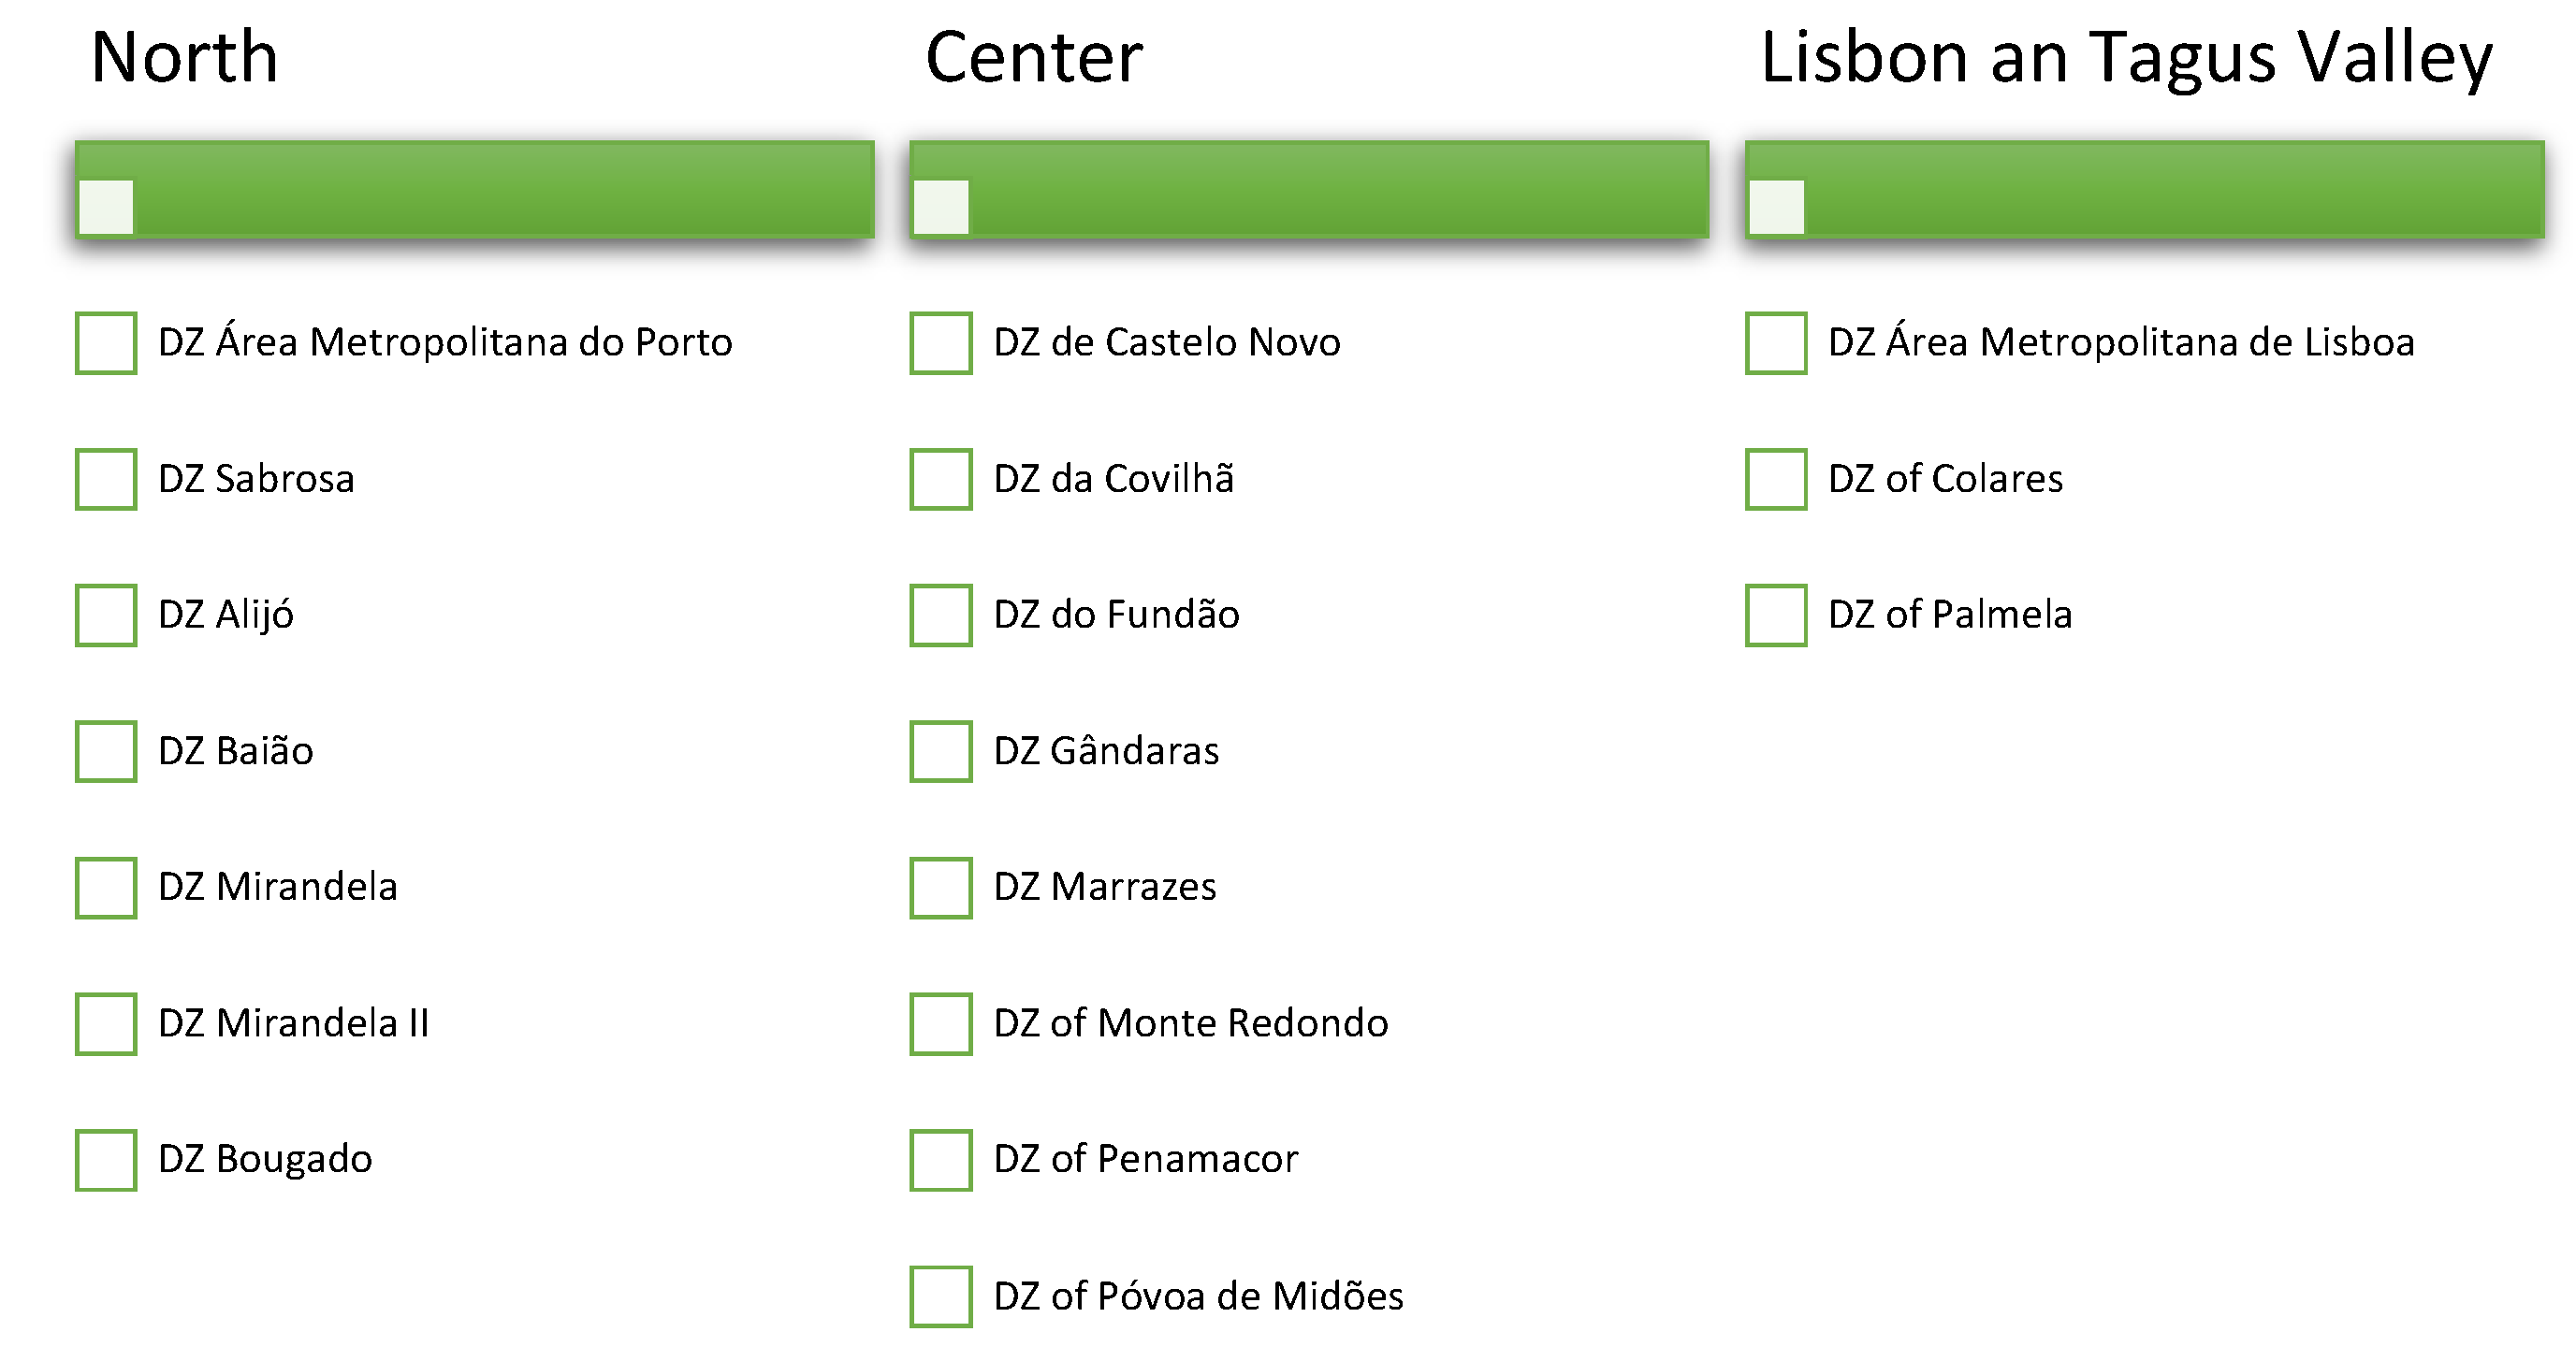This screenshot has width=2576, height=1361.
Task: Click the white square in North green bar
Action: [x=106, y=207]
